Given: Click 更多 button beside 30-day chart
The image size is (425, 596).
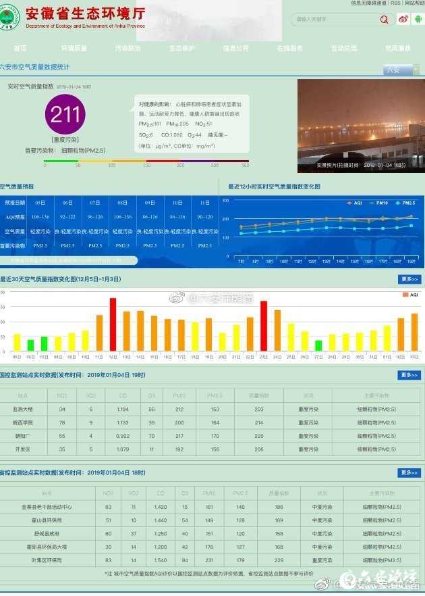Looking at the screenshot, I should (409, 279).
